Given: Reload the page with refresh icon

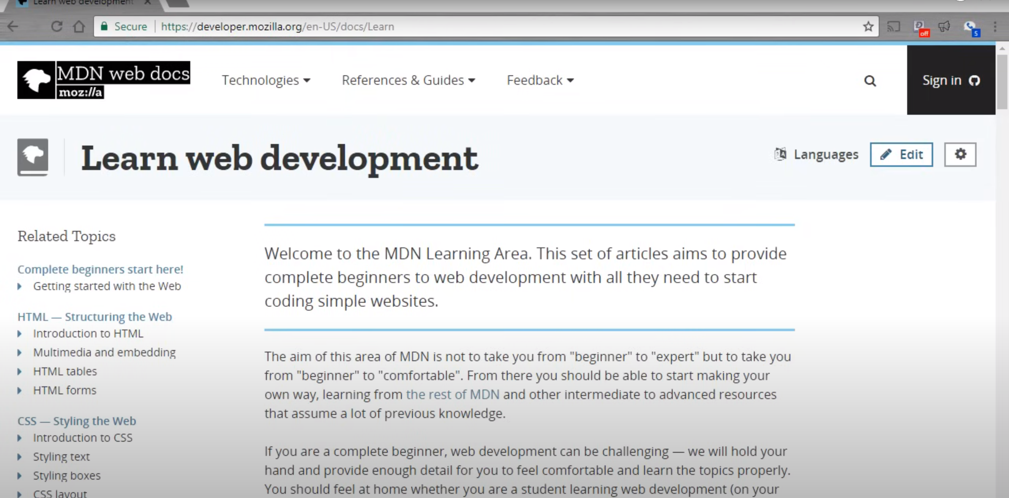Looking at the screenshot, I should click(57, 26).
